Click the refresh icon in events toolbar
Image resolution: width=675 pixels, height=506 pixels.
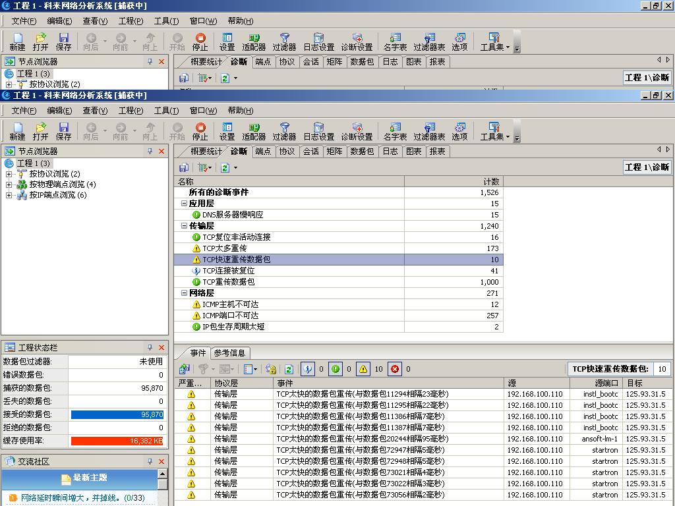coord(289,370)
